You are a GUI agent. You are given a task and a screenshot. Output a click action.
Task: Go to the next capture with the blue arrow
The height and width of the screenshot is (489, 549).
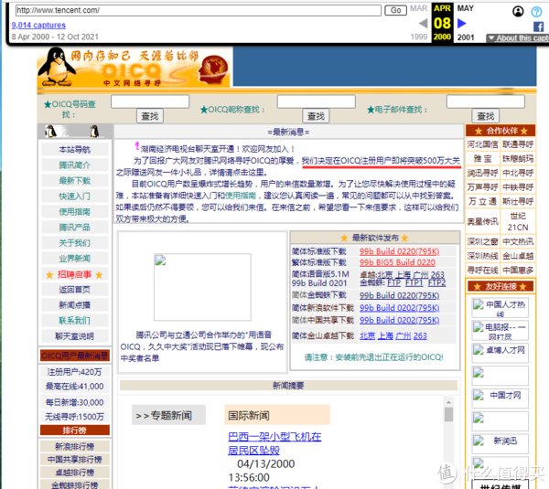pyautogui.click(x=462, y=24)
